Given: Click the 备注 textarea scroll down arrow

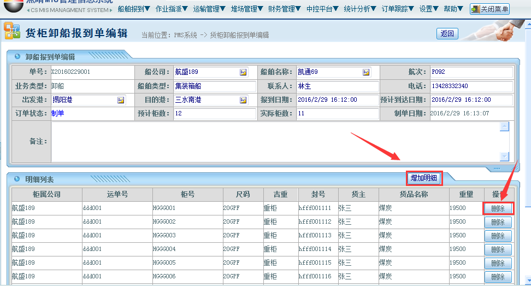Looking at the screenshot, I should [x=504, y=156].
